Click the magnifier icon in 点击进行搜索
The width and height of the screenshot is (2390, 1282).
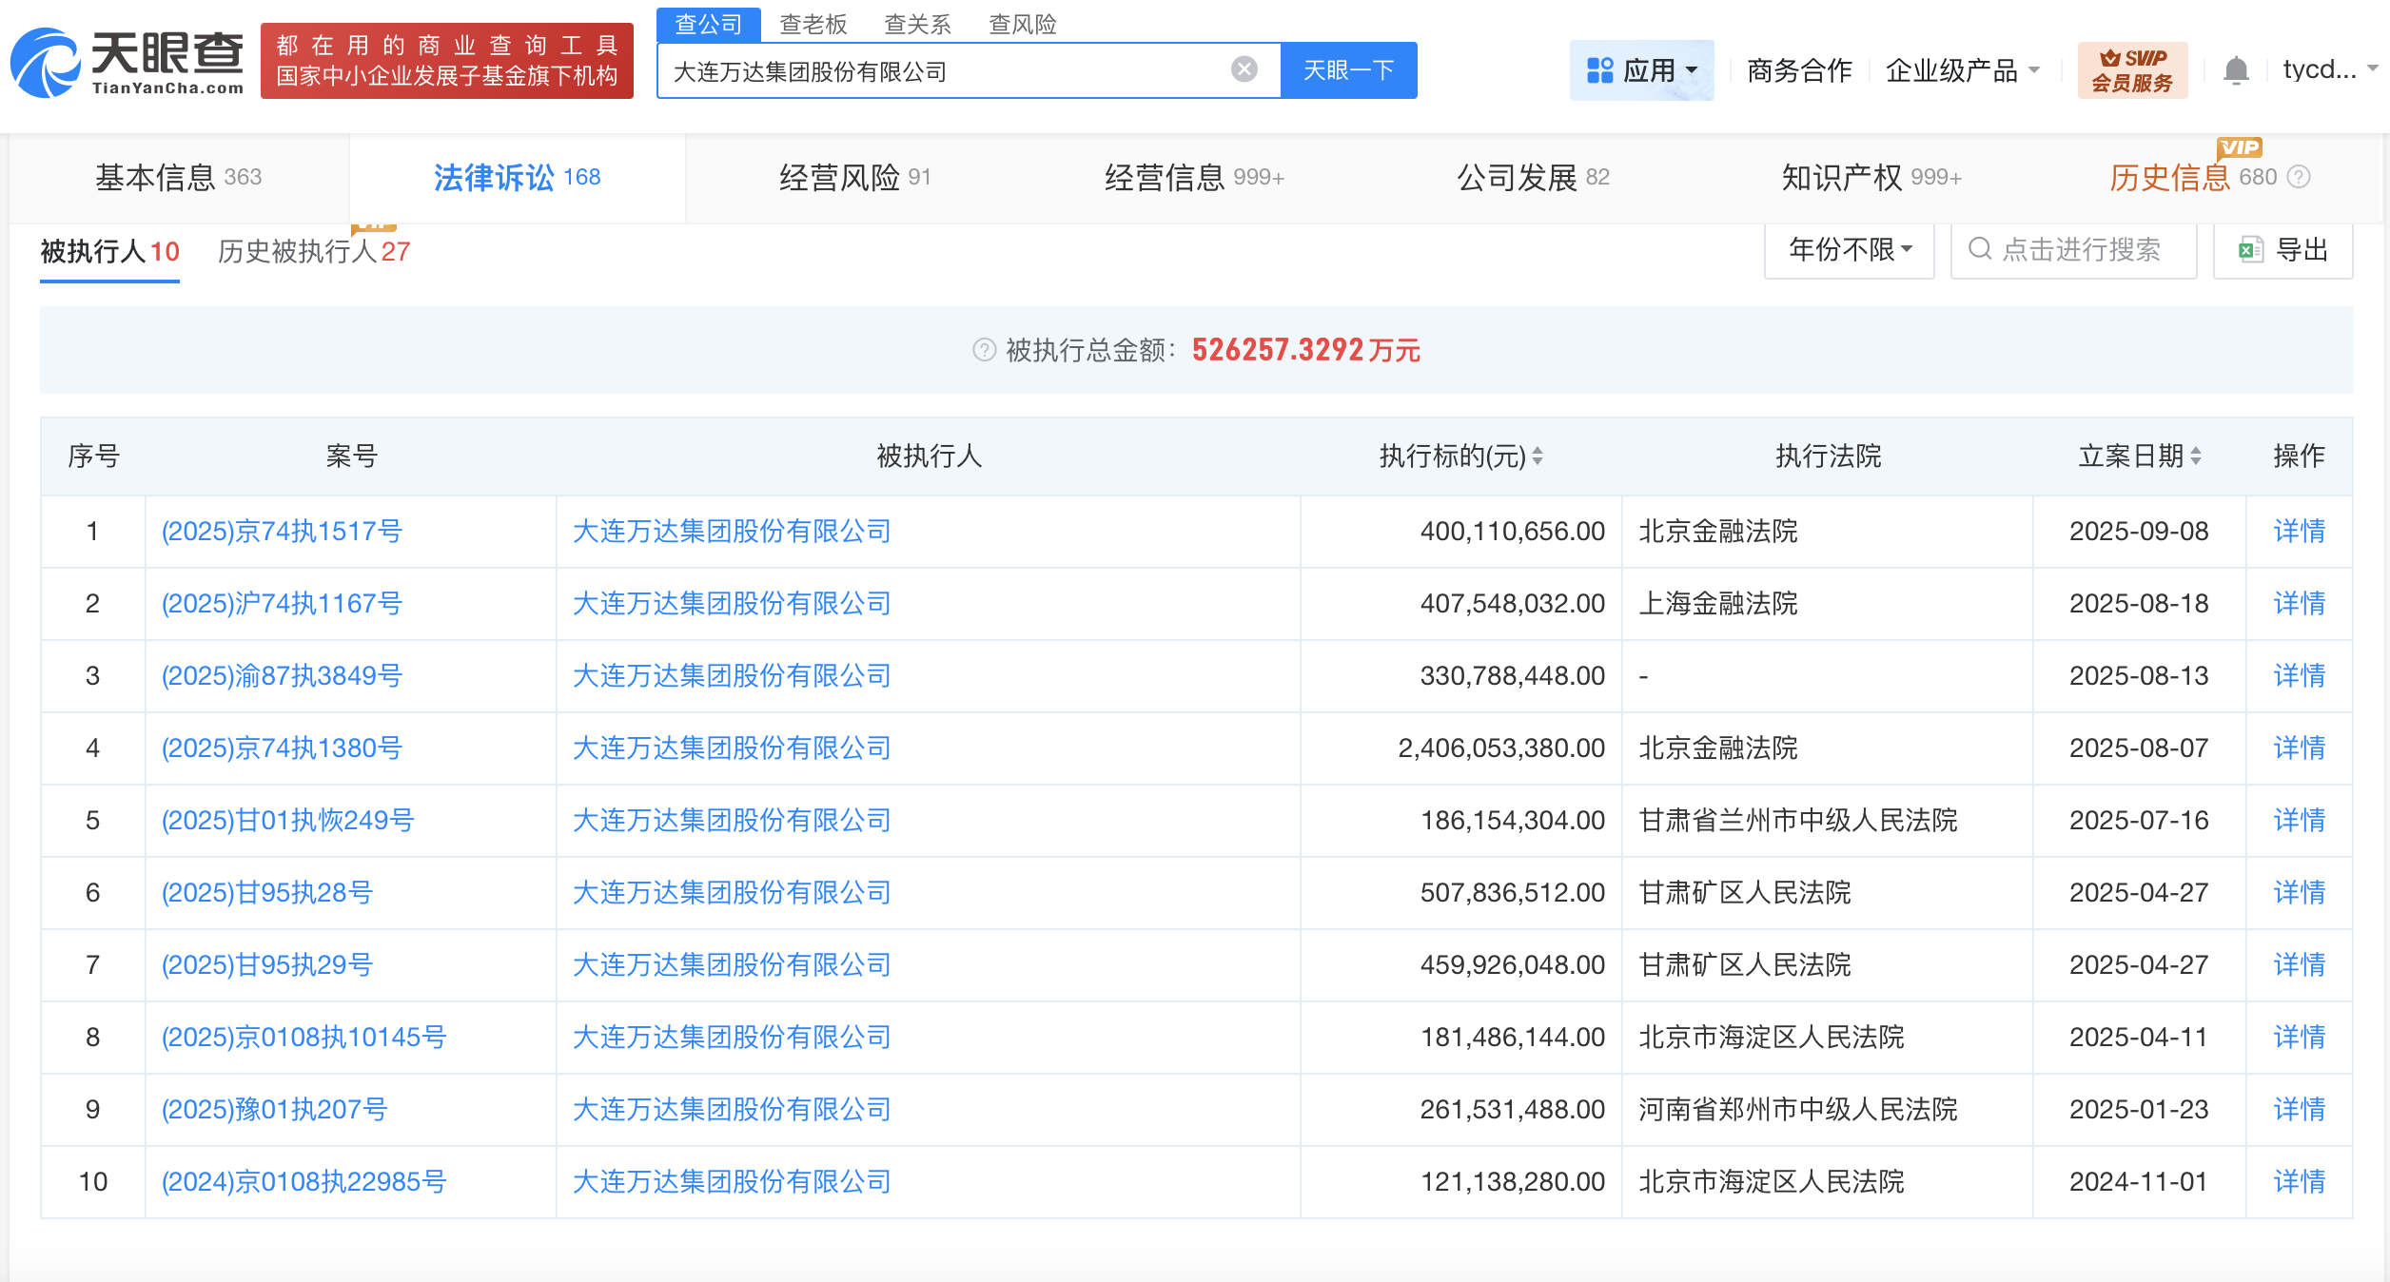[x=1981, y=250]
